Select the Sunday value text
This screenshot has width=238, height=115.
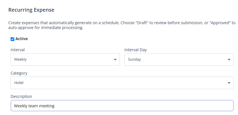coord(134,59)
